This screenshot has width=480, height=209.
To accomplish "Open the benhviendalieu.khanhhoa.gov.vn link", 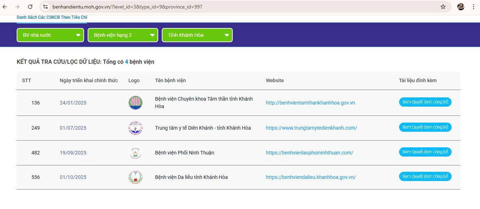I will point(310,177).
